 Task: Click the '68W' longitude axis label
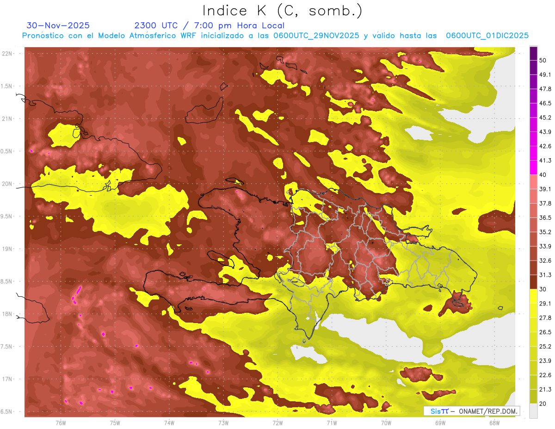coord(494,423)
